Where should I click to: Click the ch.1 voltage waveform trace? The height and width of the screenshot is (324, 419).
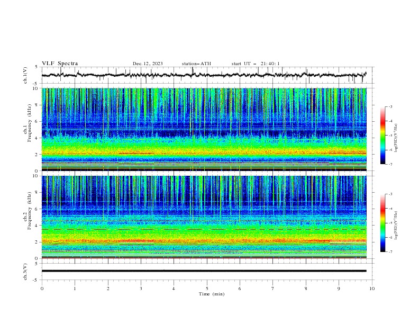point(204,75)
